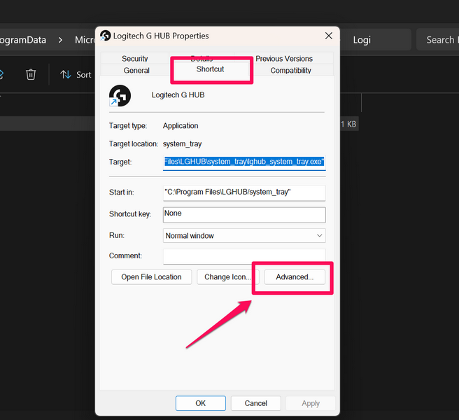Focus the Start in field

(x=244, y=192)
